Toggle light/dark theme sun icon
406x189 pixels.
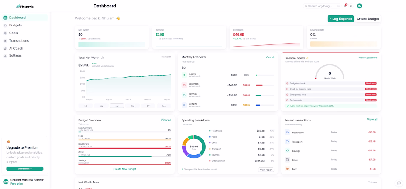(x=351, y=6)
